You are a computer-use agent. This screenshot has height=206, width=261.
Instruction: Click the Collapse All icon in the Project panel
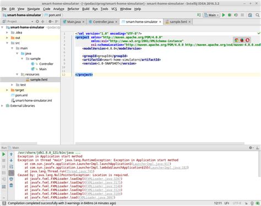(x=43, y=21)
